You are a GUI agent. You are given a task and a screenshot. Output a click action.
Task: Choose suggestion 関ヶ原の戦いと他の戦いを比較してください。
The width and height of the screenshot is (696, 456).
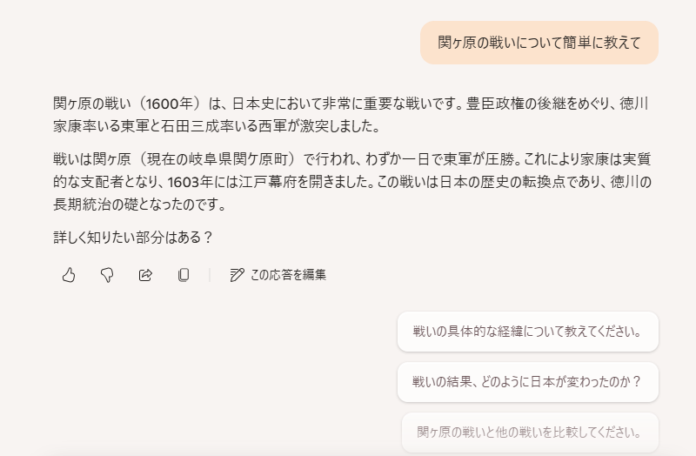[530, 432]
